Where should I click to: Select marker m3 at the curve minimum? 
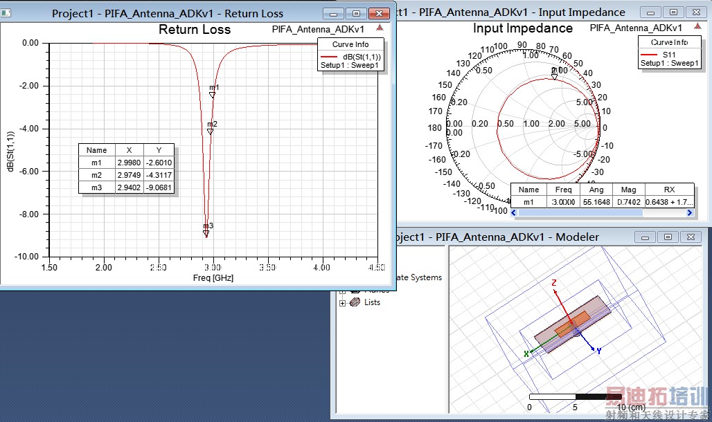pos(206,233)
